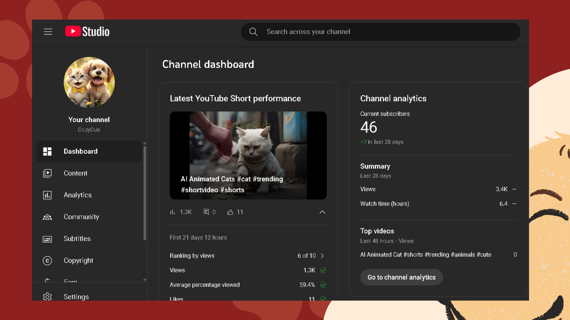Click the Settings gear icon

coord(47,297)
